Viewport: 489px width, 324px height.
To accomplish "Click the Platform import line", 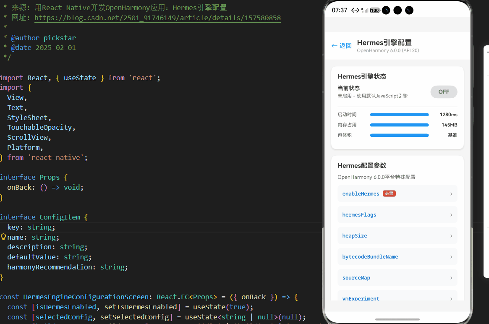I will pos(25,147).
